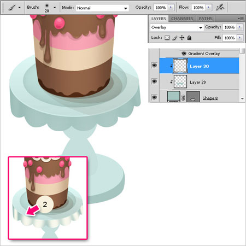Select the Layer 30 name
This screenshot has width=246, height=246.
(199, 66)
